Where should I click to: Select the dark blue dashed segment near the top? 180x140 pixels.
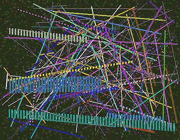tap(101, 29)
